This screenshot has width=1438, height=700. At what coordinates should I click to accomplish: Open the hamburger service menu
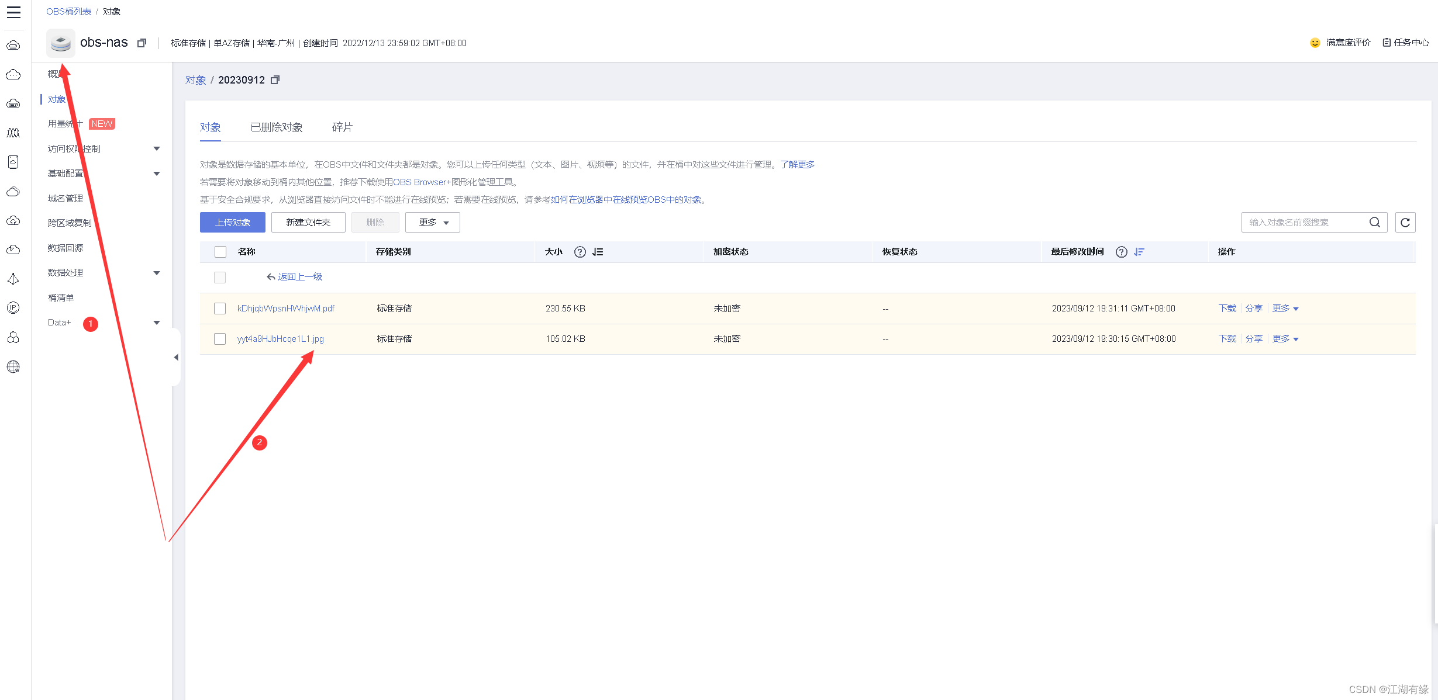click(13, 12)
